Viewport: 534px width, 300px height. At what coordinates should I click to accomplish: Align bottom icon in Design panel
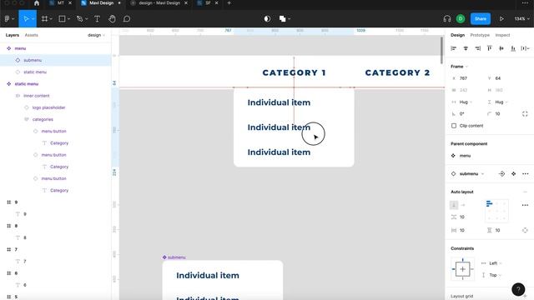click(513, 48)
